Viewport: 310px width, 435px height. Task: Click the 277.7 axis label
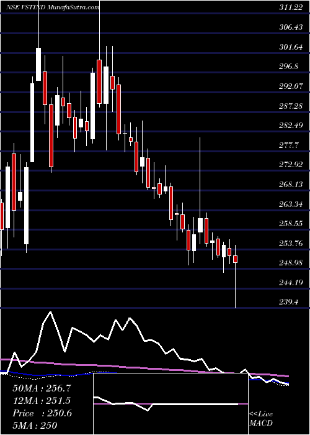pyautogui.click(x=289, y=145)
